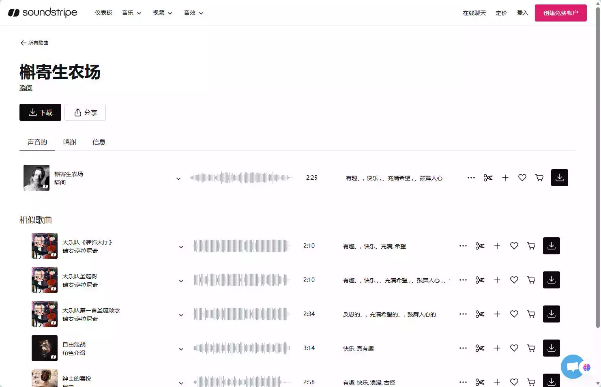Expand details of 槲寄生农场 track row
Viewport: 601px width, 387px height.
click(x=178, y=178)
